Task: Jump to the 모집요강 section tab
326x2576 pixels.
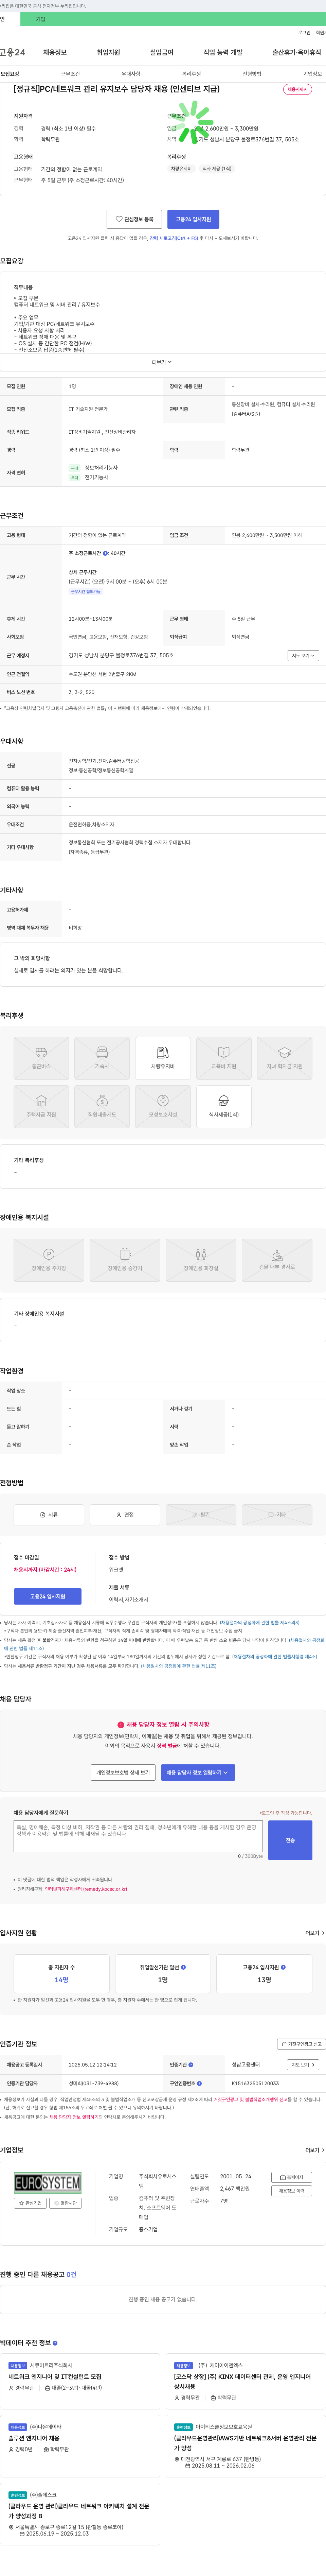Action: pos(10,74)
